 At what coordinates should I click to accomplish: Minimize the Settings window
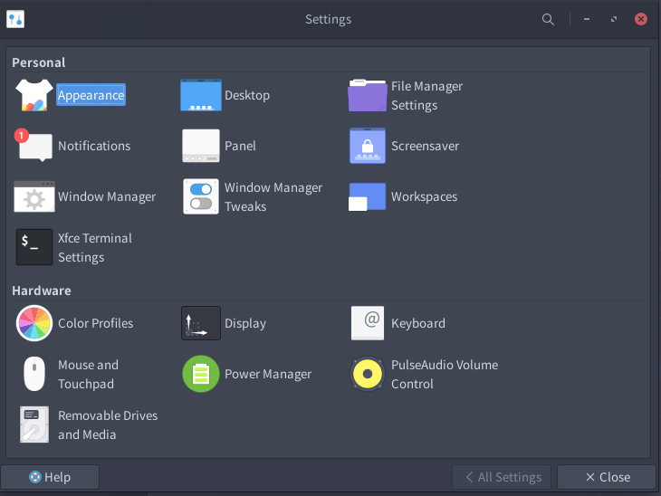(587, 19)
